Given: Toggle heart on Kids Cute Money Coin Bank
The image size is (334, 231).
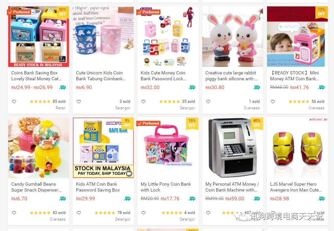Looking at the screenshot, I should click(x=143, y=101).
